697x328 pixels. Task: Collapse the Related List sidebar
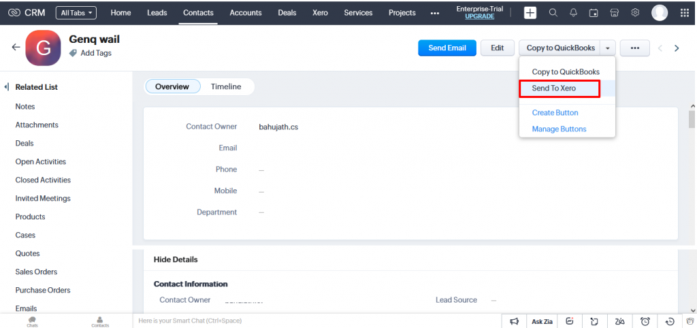pyautogui.click(x=7, y=87)
